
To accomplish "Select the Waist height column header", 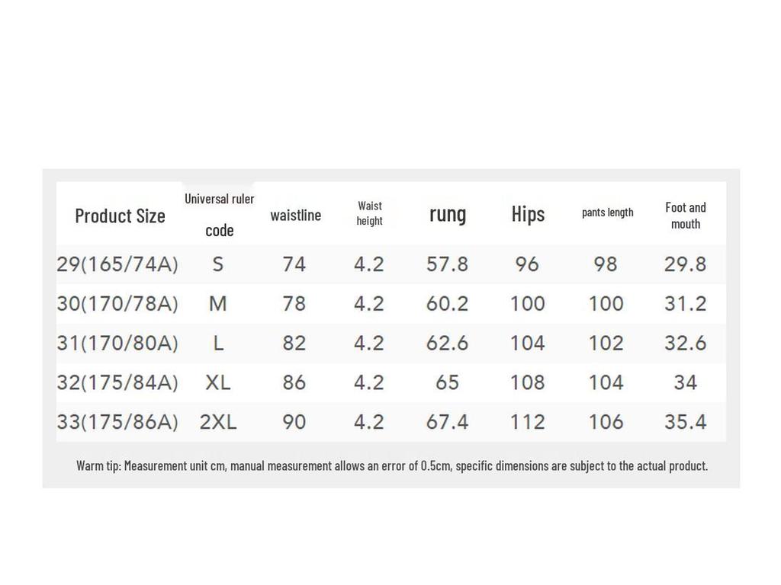I will (x=369, y=213).
